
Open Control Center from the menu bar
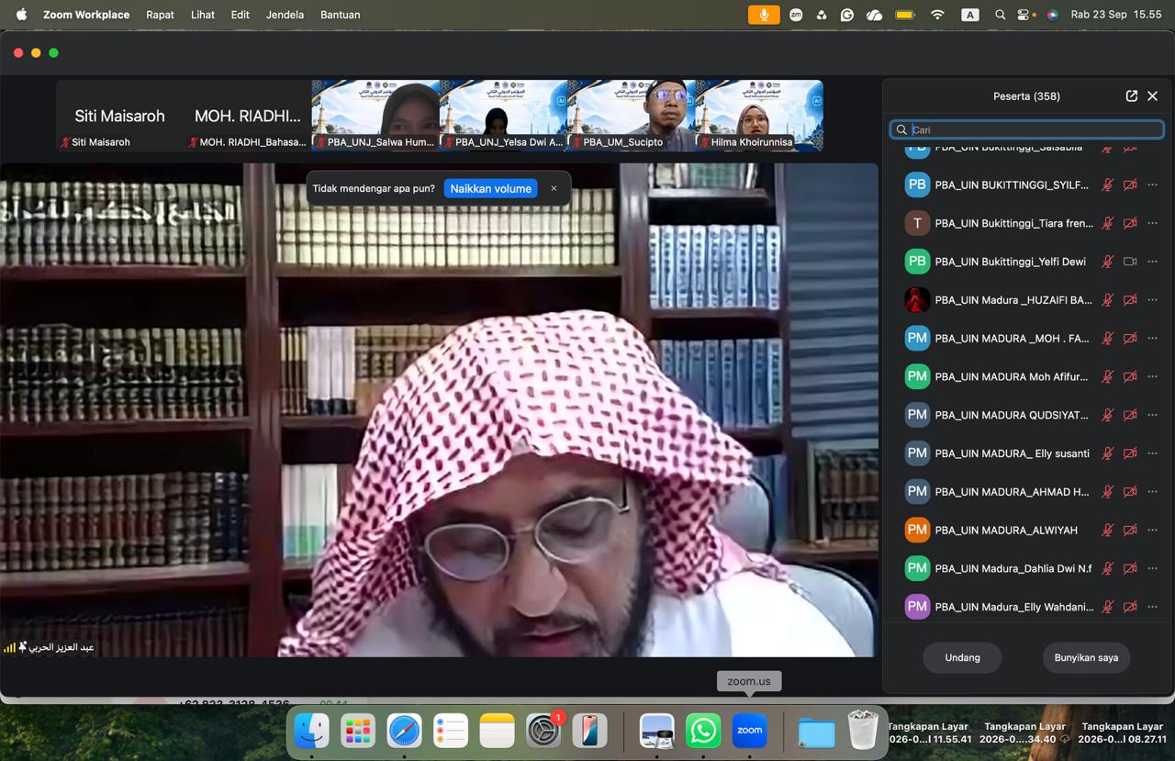pyautogui.click(x=1025, y=15)
